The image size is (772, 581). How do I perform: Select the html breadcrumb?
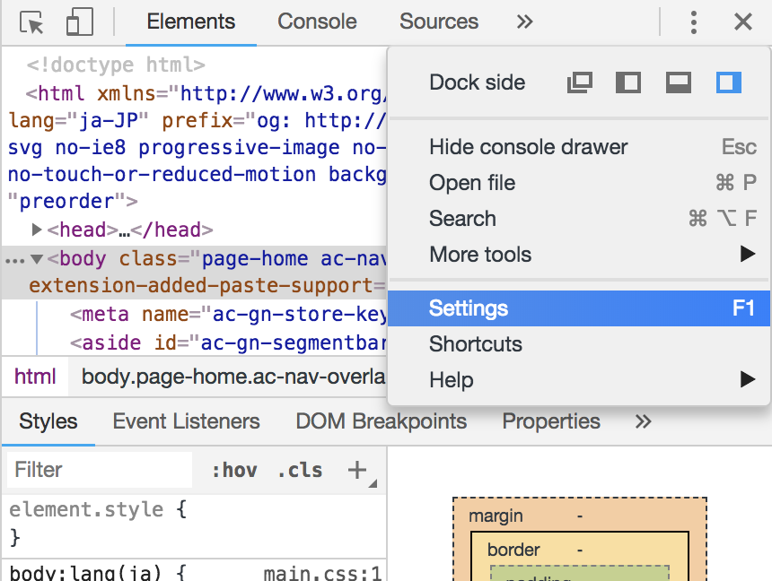tap(35, 377)
